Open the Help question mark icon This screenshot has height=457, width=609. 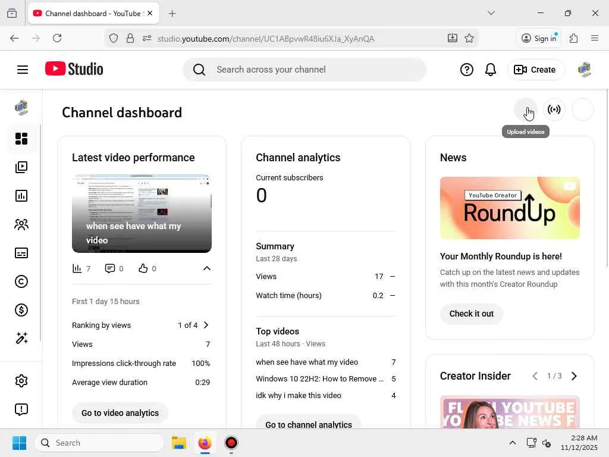pos(466,70)
